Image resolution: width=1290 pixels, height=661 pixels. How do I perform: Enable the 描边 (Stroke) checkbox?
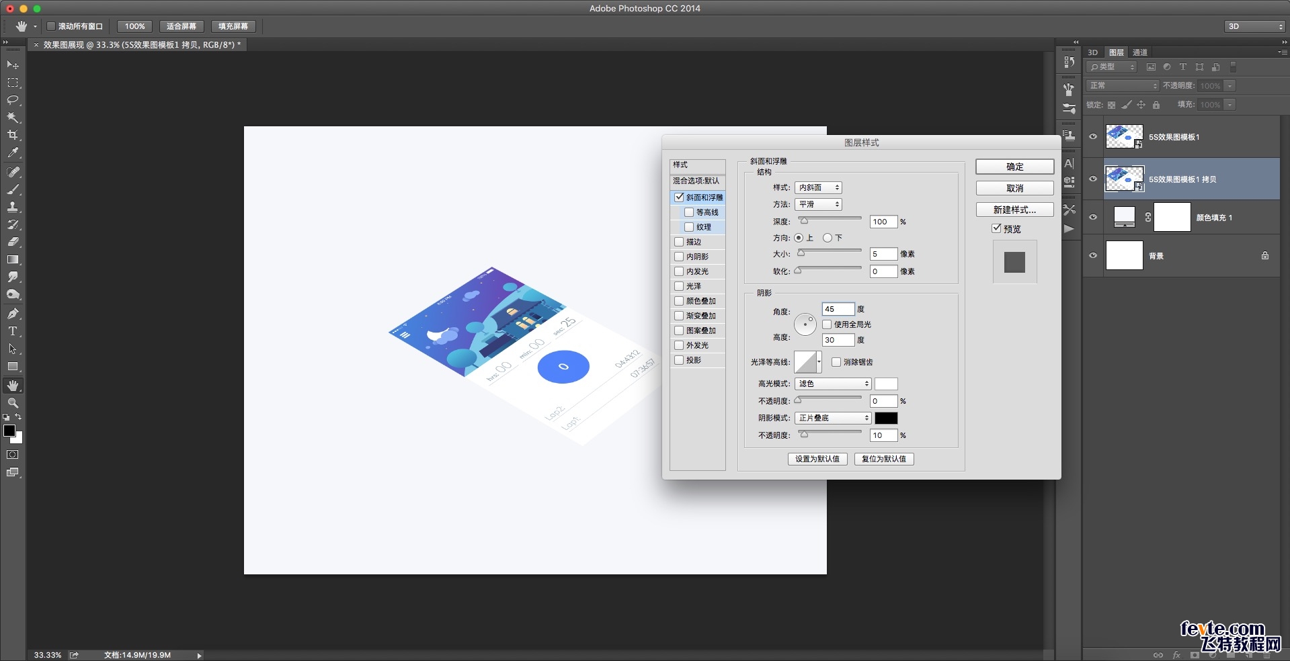click(x=679, y=242)
